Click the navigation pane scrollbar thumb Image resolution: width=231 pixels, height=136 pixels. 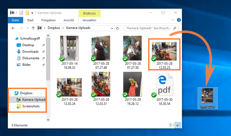click(48, 59)
